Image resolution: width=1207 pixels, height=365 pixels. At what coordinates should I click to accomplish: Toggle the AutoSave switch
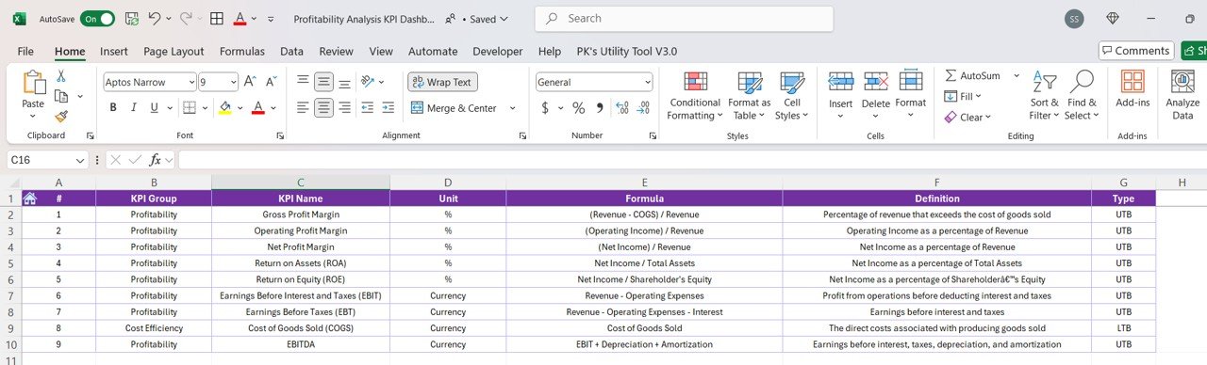click(x=97, y=19)
